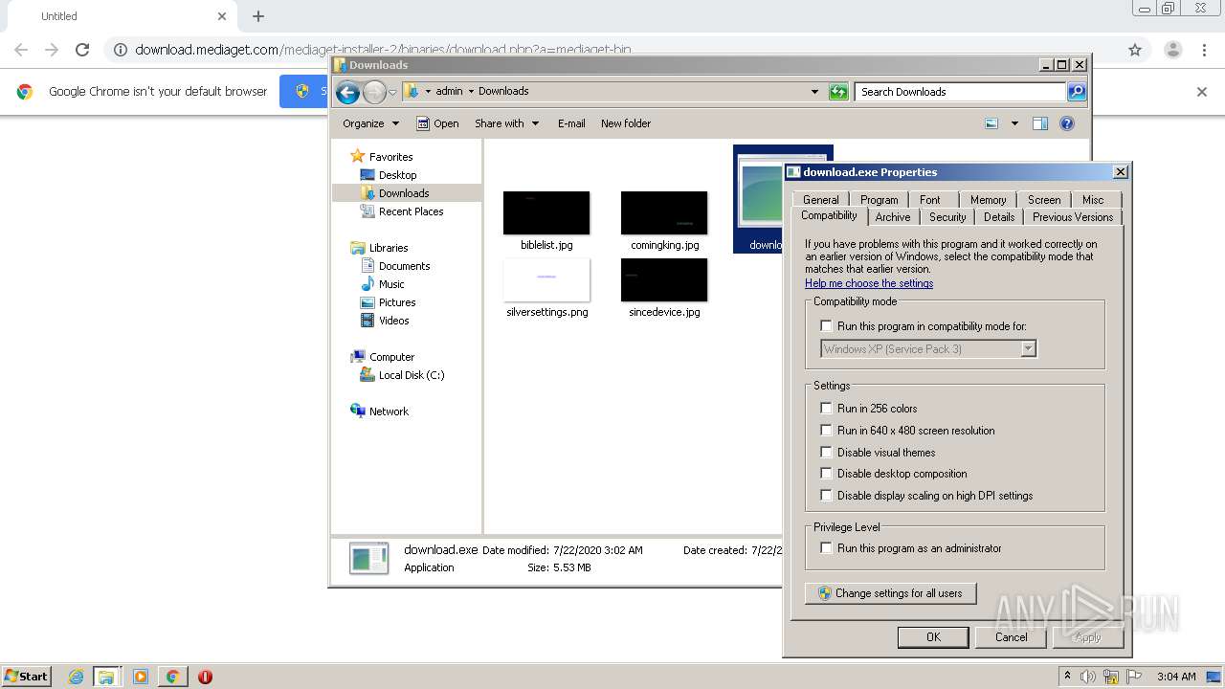Toggle the preview pane icon in Explorer

1040,123
